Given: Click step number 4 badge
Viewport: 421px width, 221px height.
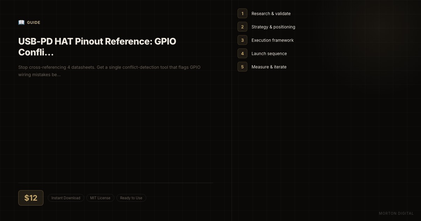Looking at the screenshot, I should (x=242, y=53).
